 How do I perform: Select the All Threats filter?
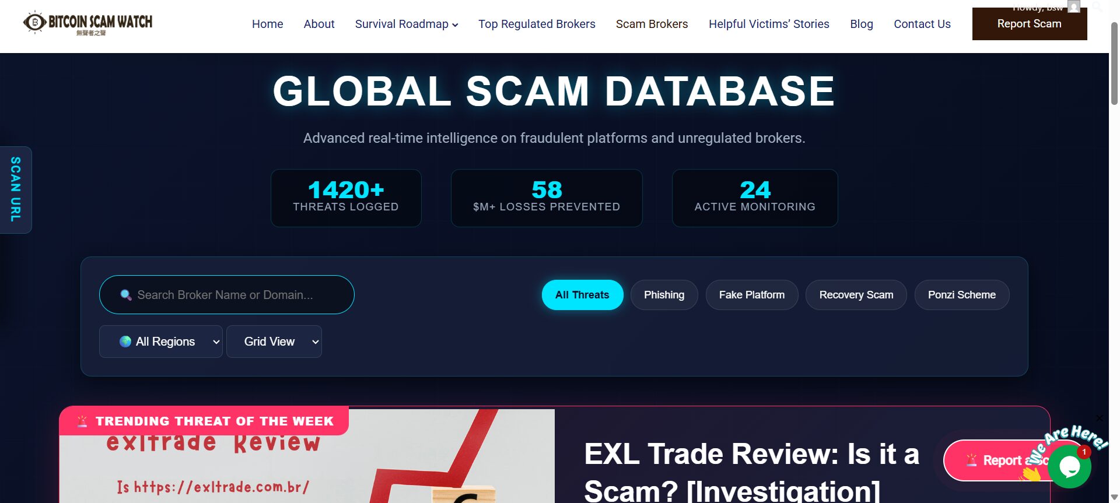click(582, 295)
